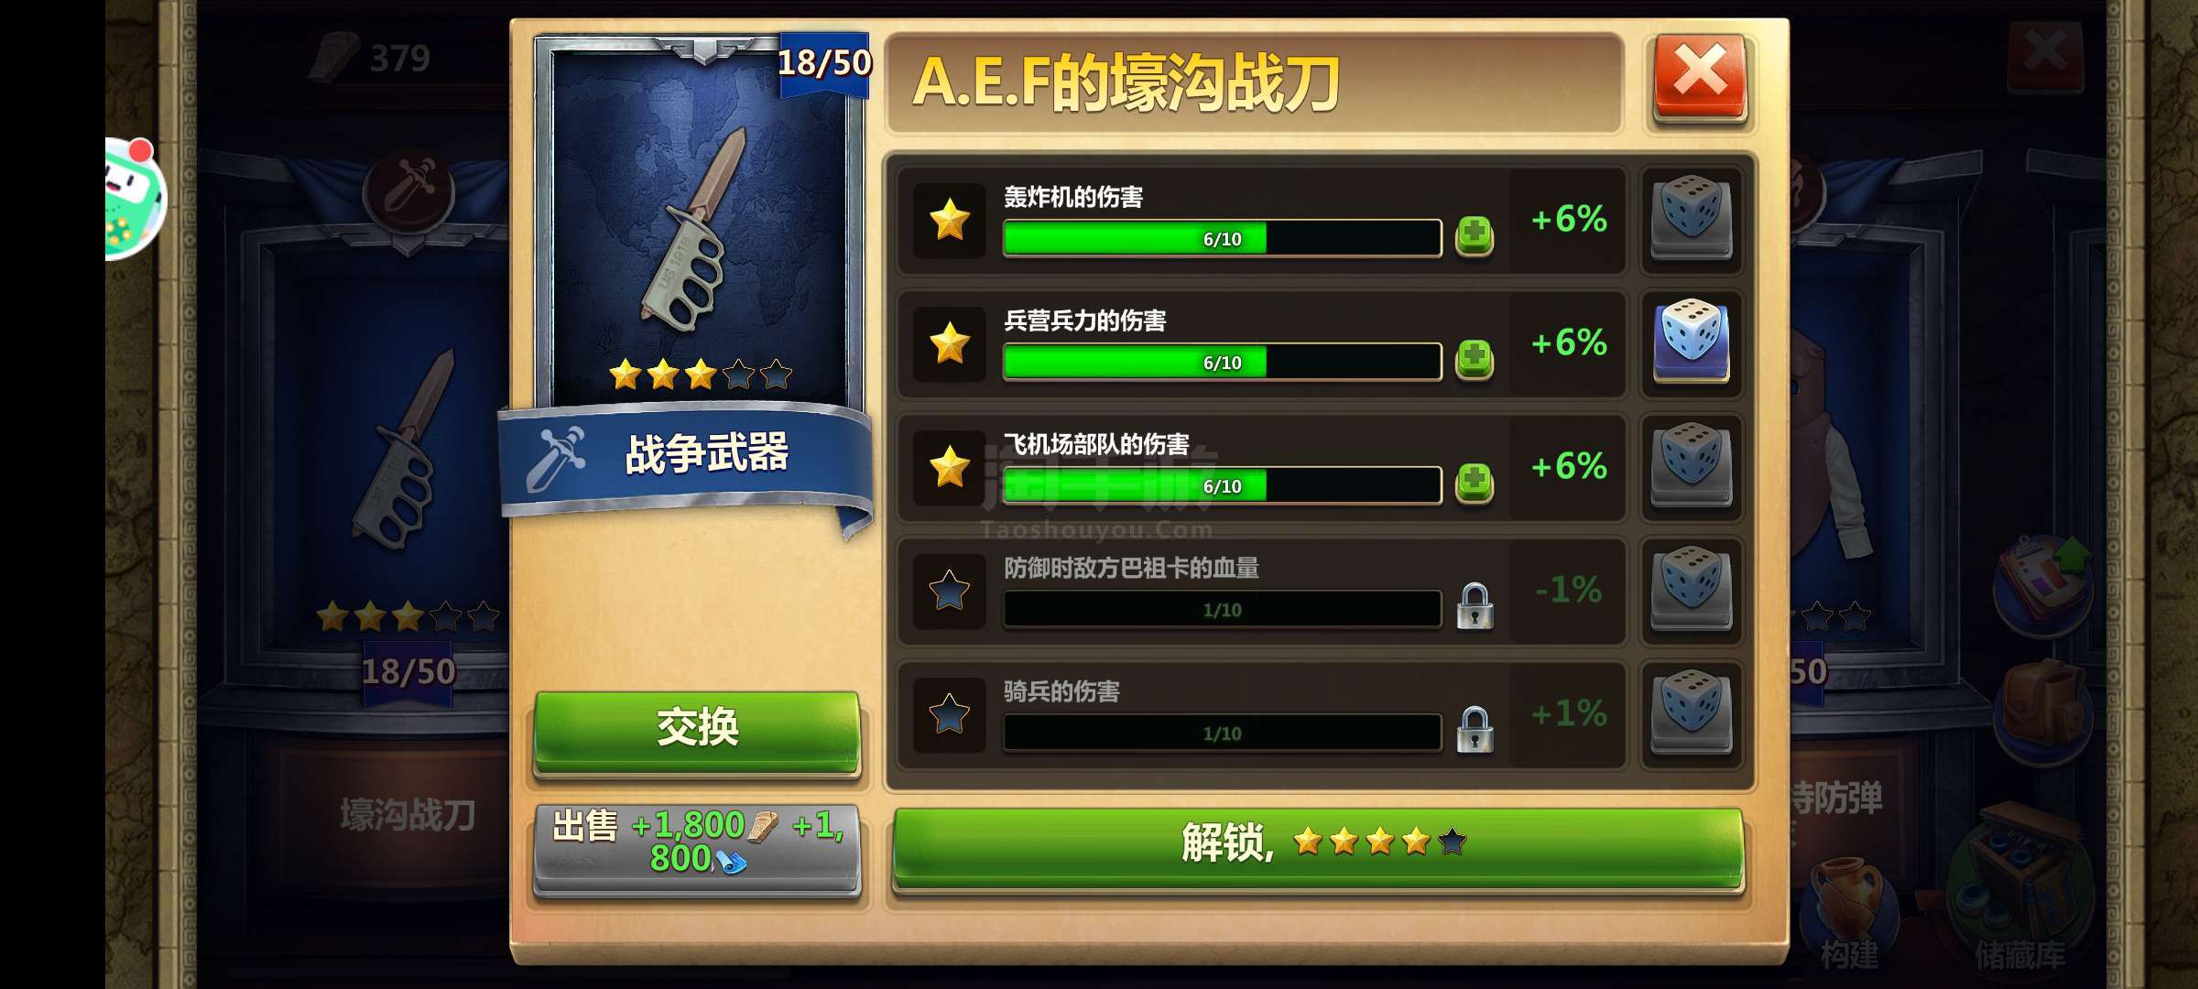
Task: Close the A.E.F的壕沟战刀 dialog
Action: (1700, 79)
